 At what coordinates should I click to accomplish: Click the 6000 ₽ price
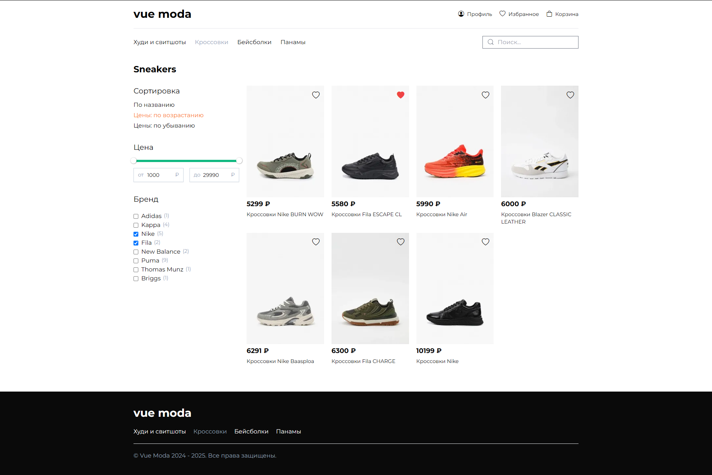514,204
